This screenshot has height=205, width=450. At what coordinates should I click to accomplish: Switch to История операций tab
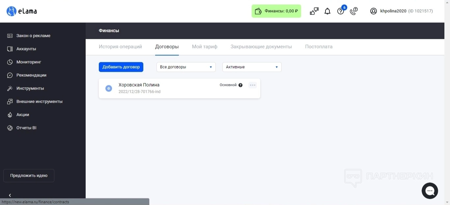pos(120,47)
